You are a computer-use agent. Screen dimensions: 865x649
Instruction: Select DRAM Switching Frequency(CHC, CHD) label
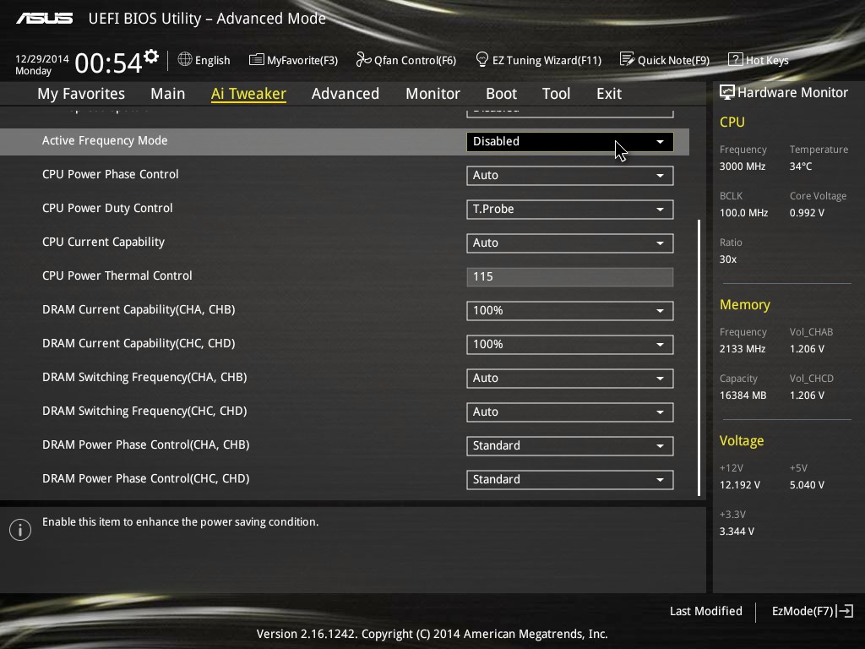144,412
